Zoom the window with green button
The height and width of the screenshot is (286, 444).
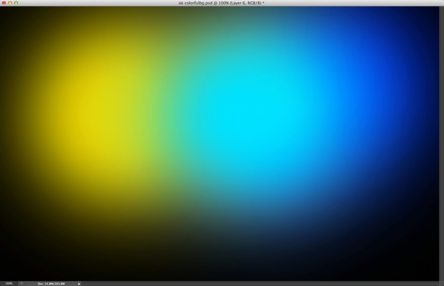(x=16, y=3)
